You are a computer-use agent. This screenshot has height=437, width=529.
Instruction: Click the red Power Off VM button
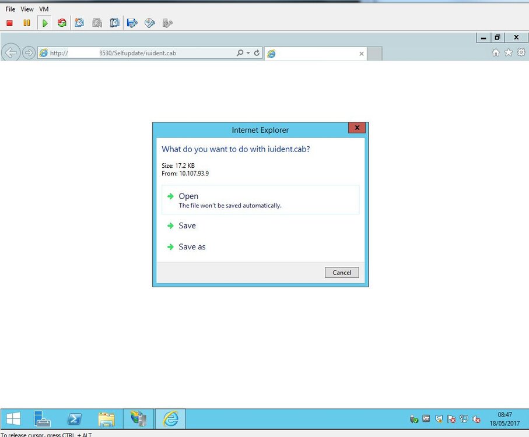tap(9, 23)
